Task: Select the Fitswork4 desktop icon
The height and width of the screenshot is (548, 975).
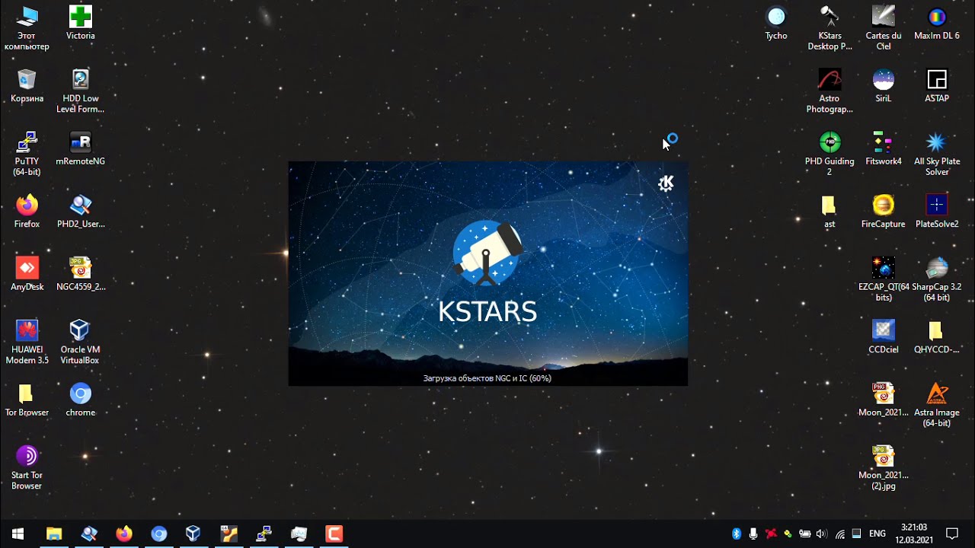Action: point(884,149)
